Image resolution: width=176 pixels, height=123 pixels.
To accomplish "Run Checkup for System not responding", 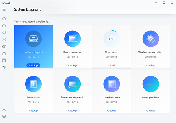I will 72,111.
